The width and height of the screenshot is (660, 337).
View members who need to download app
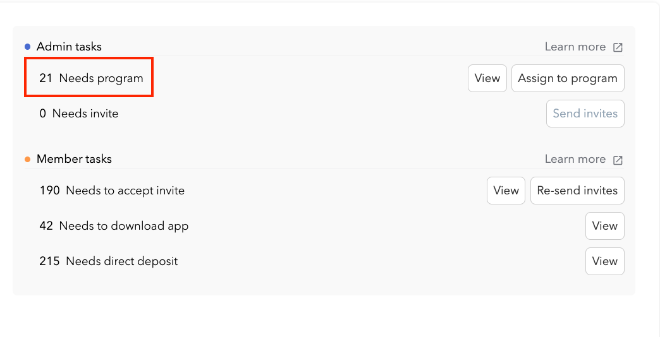click(x=604, y=226)
